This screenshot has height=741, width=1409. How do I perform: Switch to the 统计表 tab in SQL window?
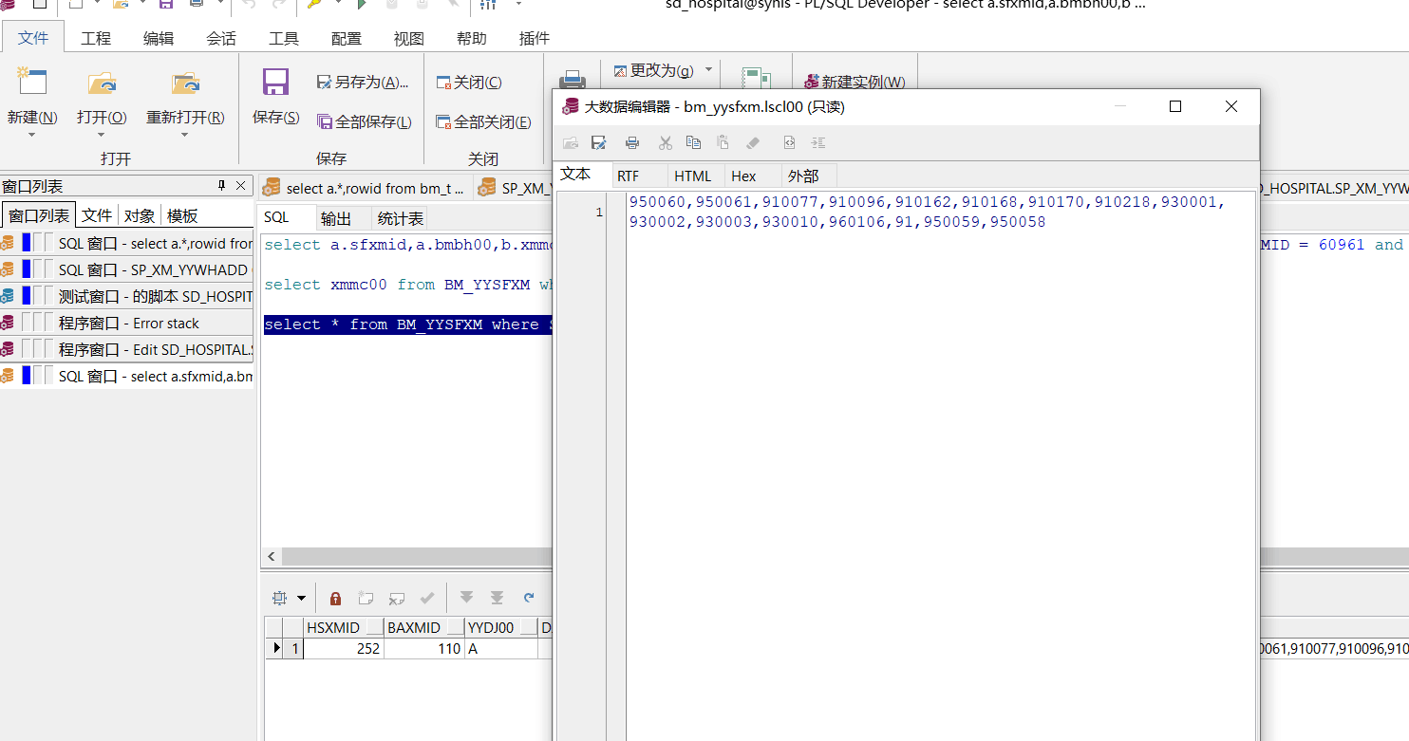(x=401, y=218)
